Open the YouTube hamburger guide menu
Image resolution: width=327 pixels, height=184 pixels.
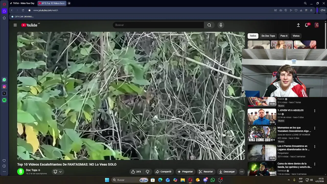pyautogui.click(x=15, y=25)
